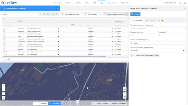Click the map search magnifier icon
The image size is (188, 106).
tap(4, 93)
